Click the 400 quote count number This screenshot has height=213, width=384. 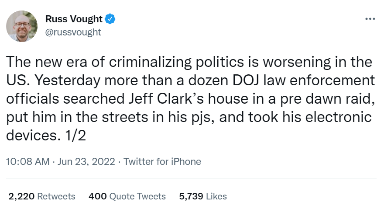98,196
